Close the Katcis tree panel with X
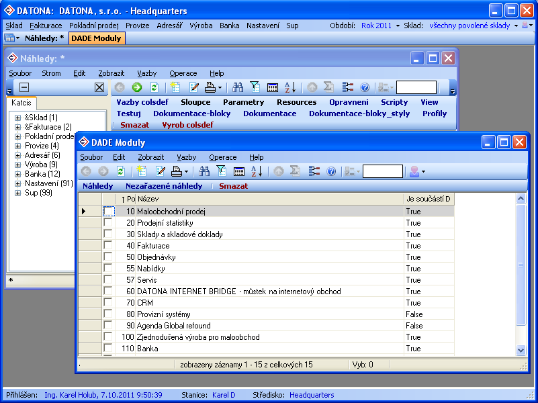The width and height of the screenshot is (538, 403). pos(99,87)
